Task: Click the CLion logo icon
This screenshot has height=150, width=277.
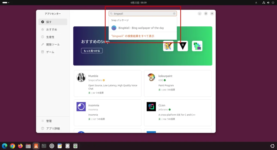Action: 151,107
